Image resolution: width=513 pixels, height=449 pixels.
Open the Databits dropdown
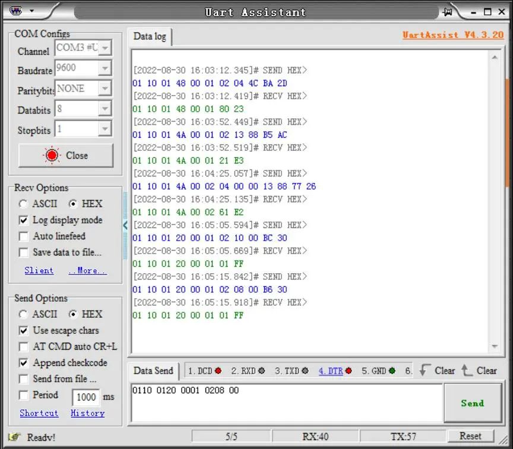(105, 109)
